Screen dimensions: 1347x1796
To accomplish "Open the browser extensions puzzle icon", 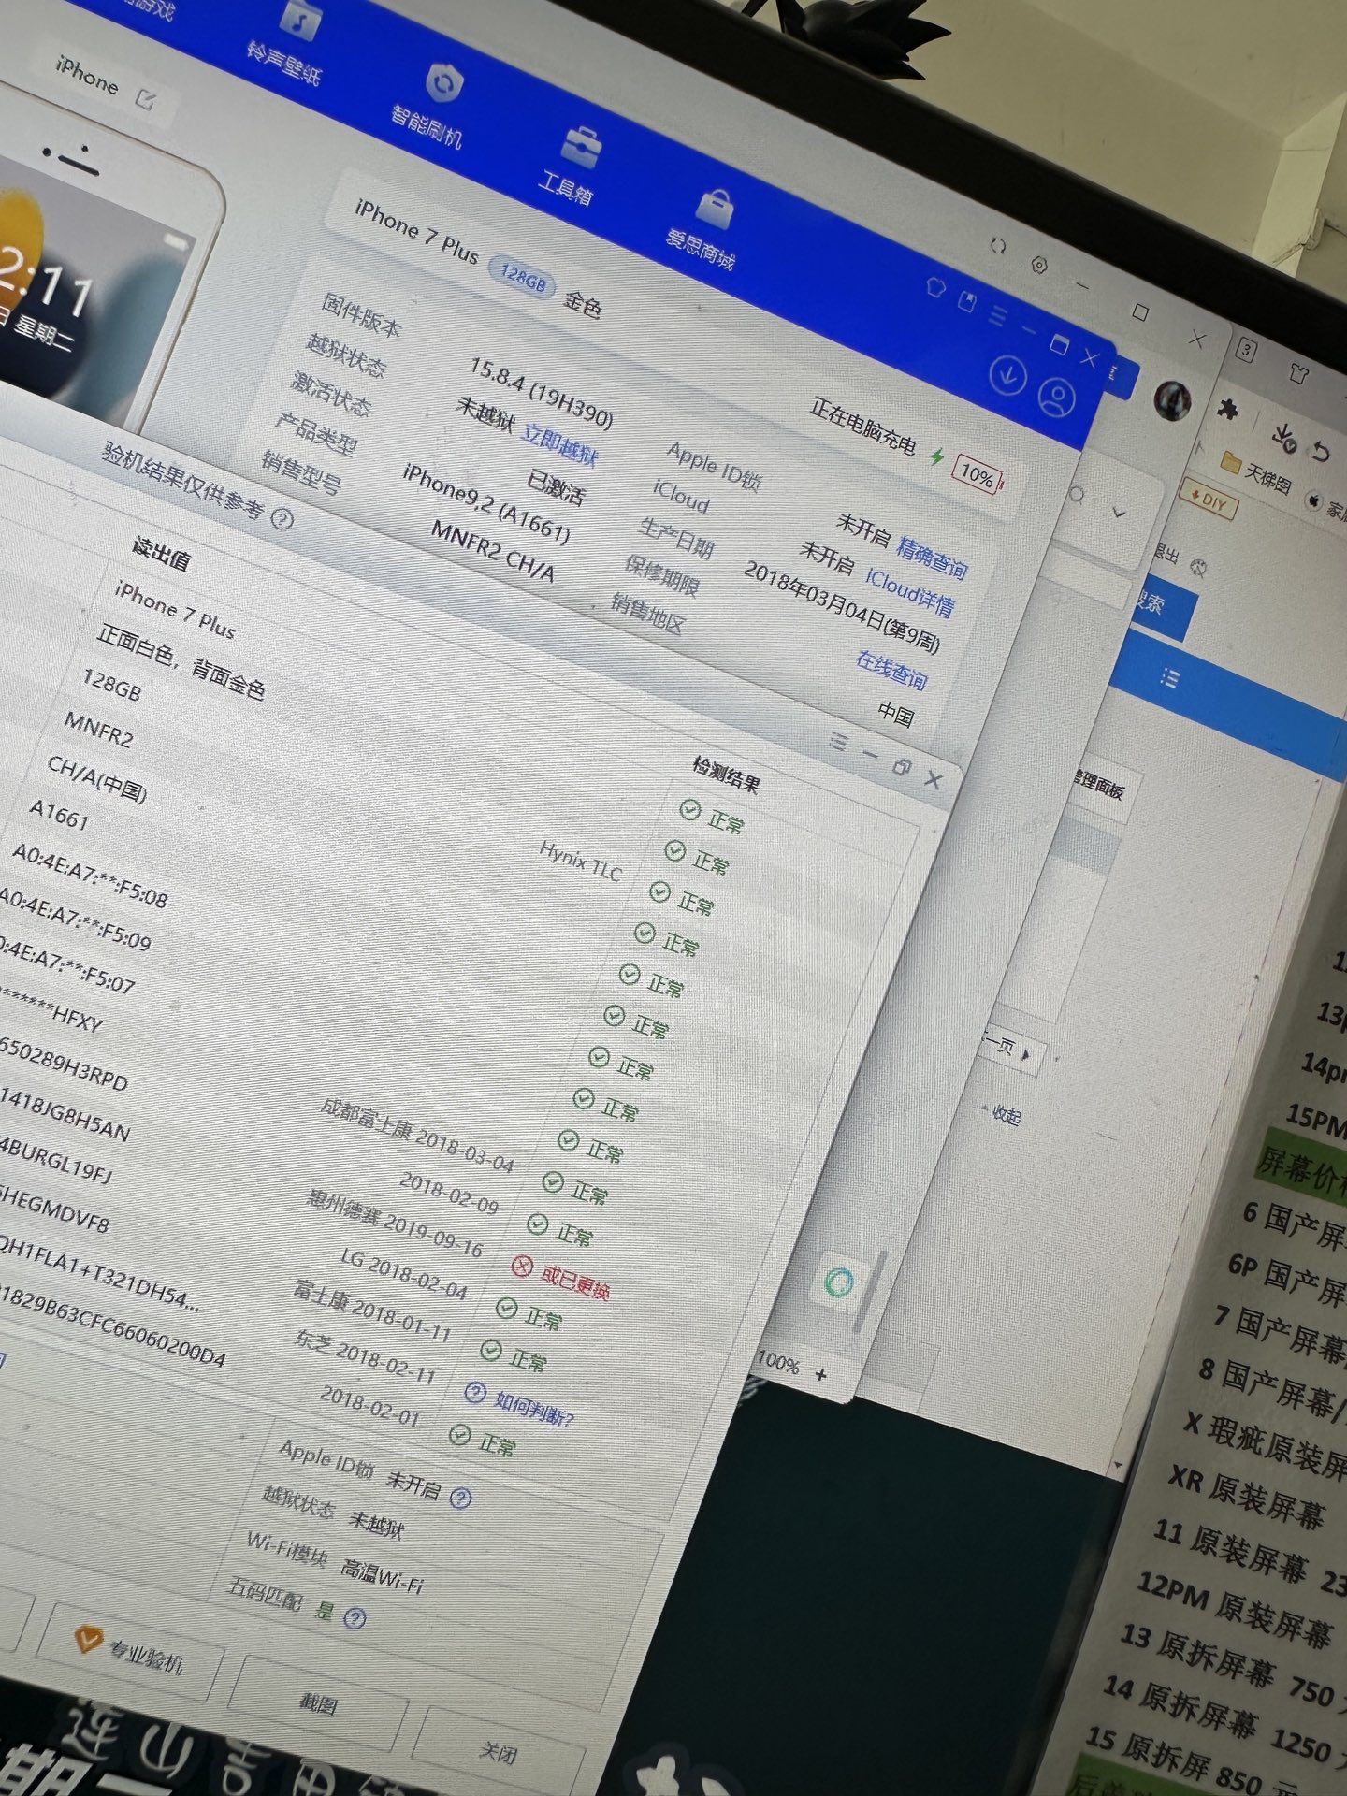I will [x=1227, y=409].
